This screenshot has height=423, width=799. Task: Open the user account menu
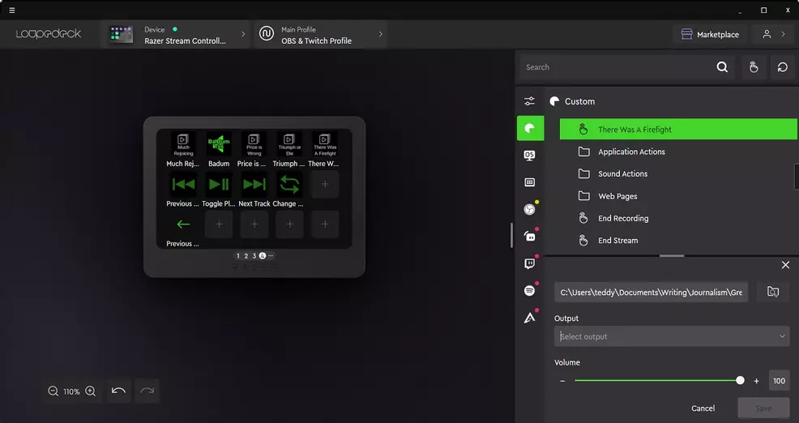pyautogui.click(x=773, y=34)
